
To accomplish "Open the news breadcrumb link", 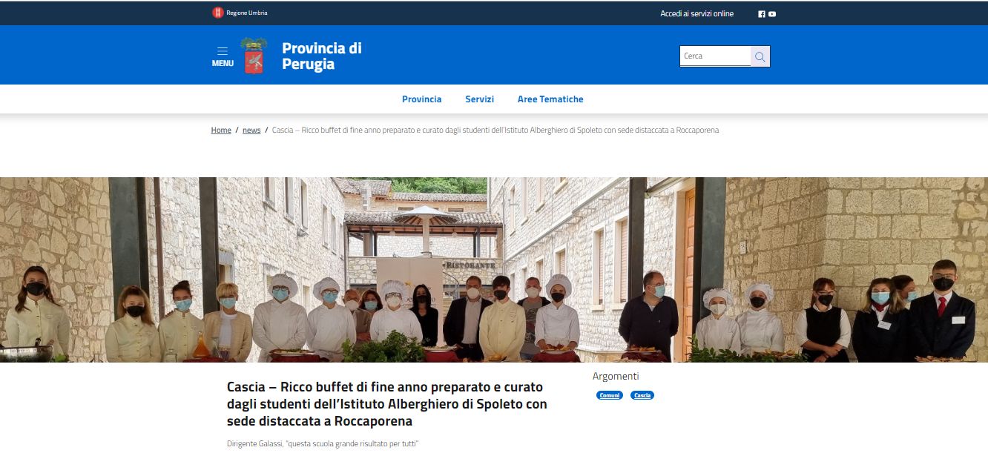I will pyautogui.click(x=251, y=130).
